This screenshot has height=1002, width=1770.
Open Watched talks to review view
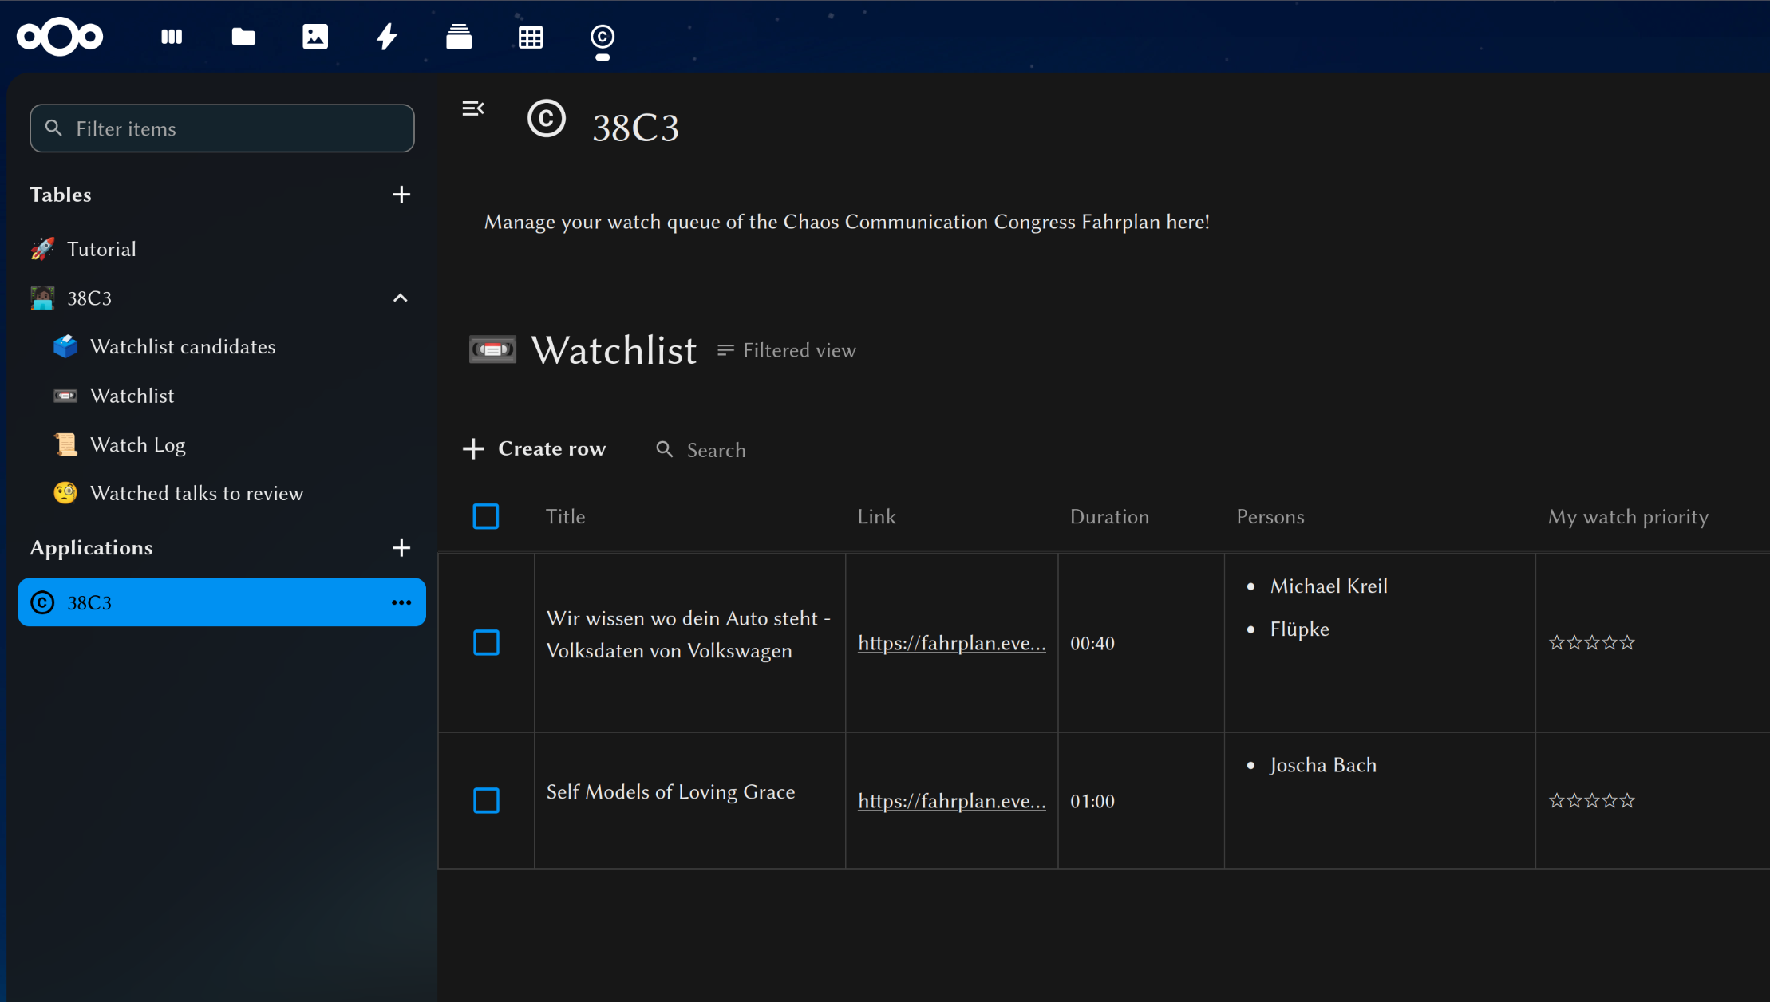(233, 493)
